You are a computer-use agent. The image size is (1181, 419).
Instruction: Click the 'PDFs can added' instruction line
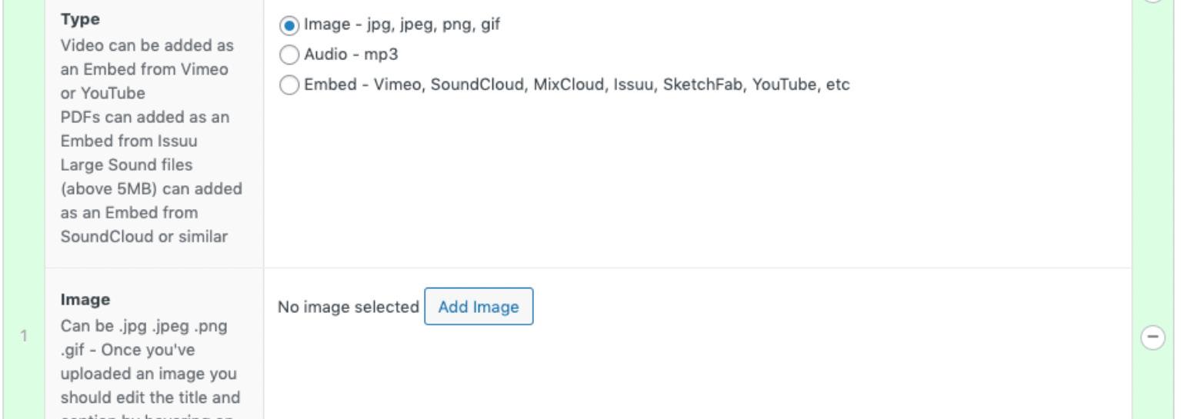pyautogui.click(x=145, y=118)
